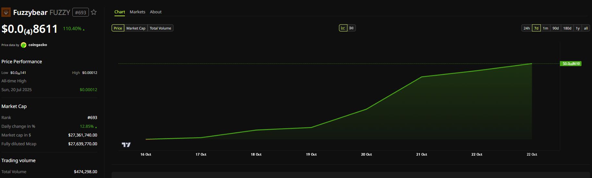This screenshot has width=592, height=178.
Task: Click the 19 Oct axis label
Action: tap(311, 154)
